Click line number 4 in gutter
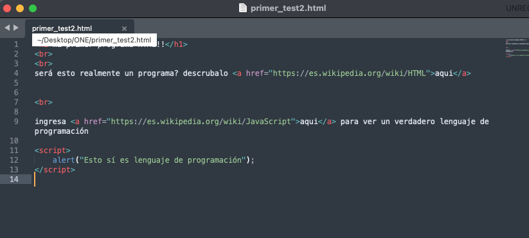This screenshot has width=529, height=238. pos(16,73)
